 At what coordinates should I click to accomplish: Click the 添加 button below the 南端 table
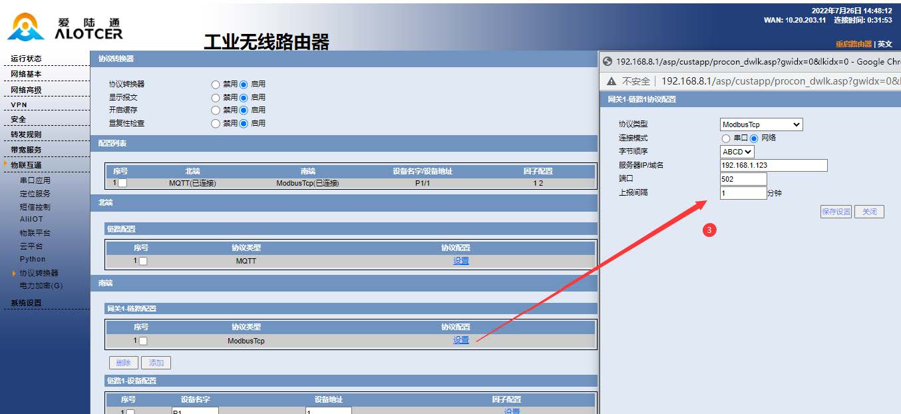[x=156, y=362]
